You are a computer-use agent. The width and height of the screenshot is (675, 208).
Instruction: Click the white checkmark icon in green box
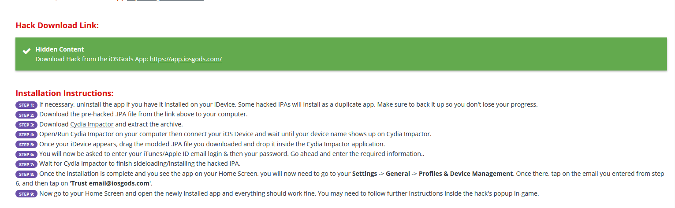(x=26, y=51)
